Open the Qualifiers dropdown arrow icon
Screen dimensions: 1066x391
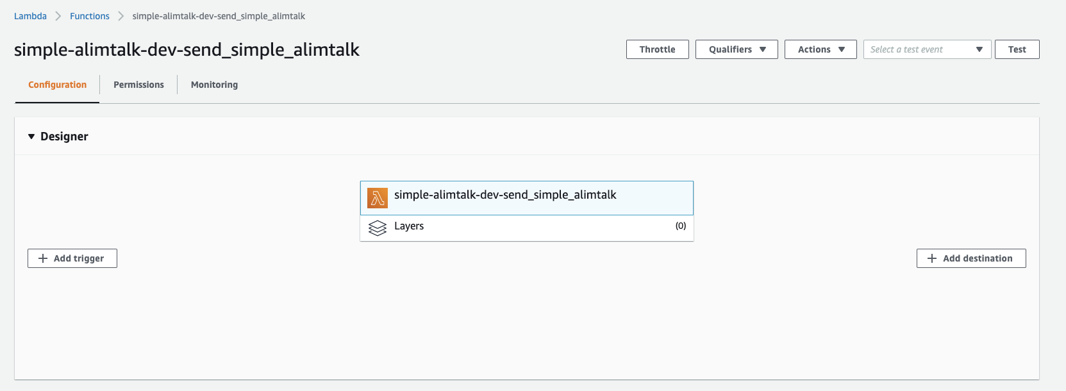(763, 49)
